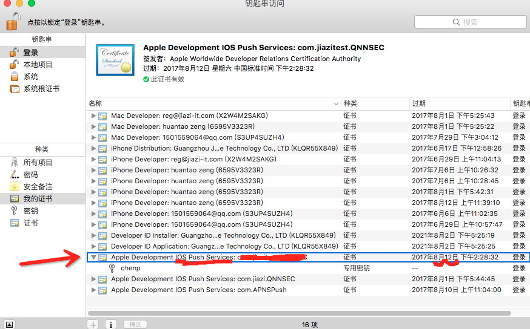Image resolution: width=530 pixels, height=329 pixels.
Task: Expand Mac Developer huantao zeng certificate
Action: pyautogui.click(x=93, y=126)
